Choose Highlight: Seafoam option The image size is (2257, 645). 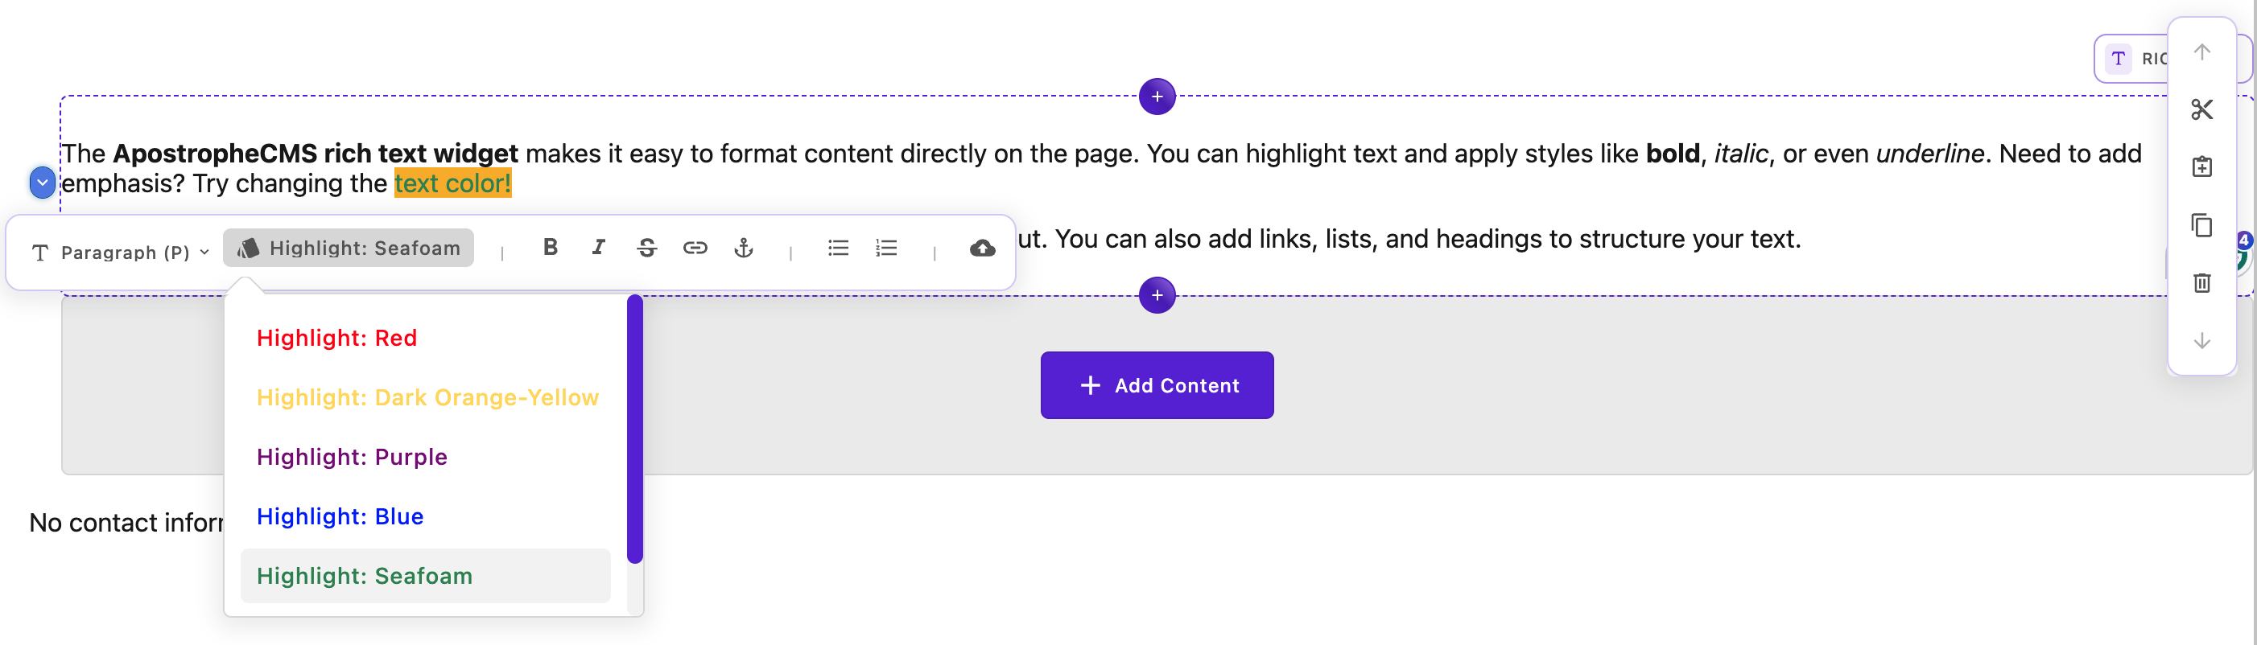[425, 576]
